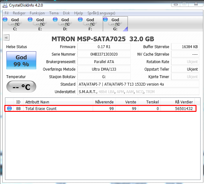This screenshot has height=184, width=204.
Task: Click the blue health orb above F: drive
Action: click(80, 19)
